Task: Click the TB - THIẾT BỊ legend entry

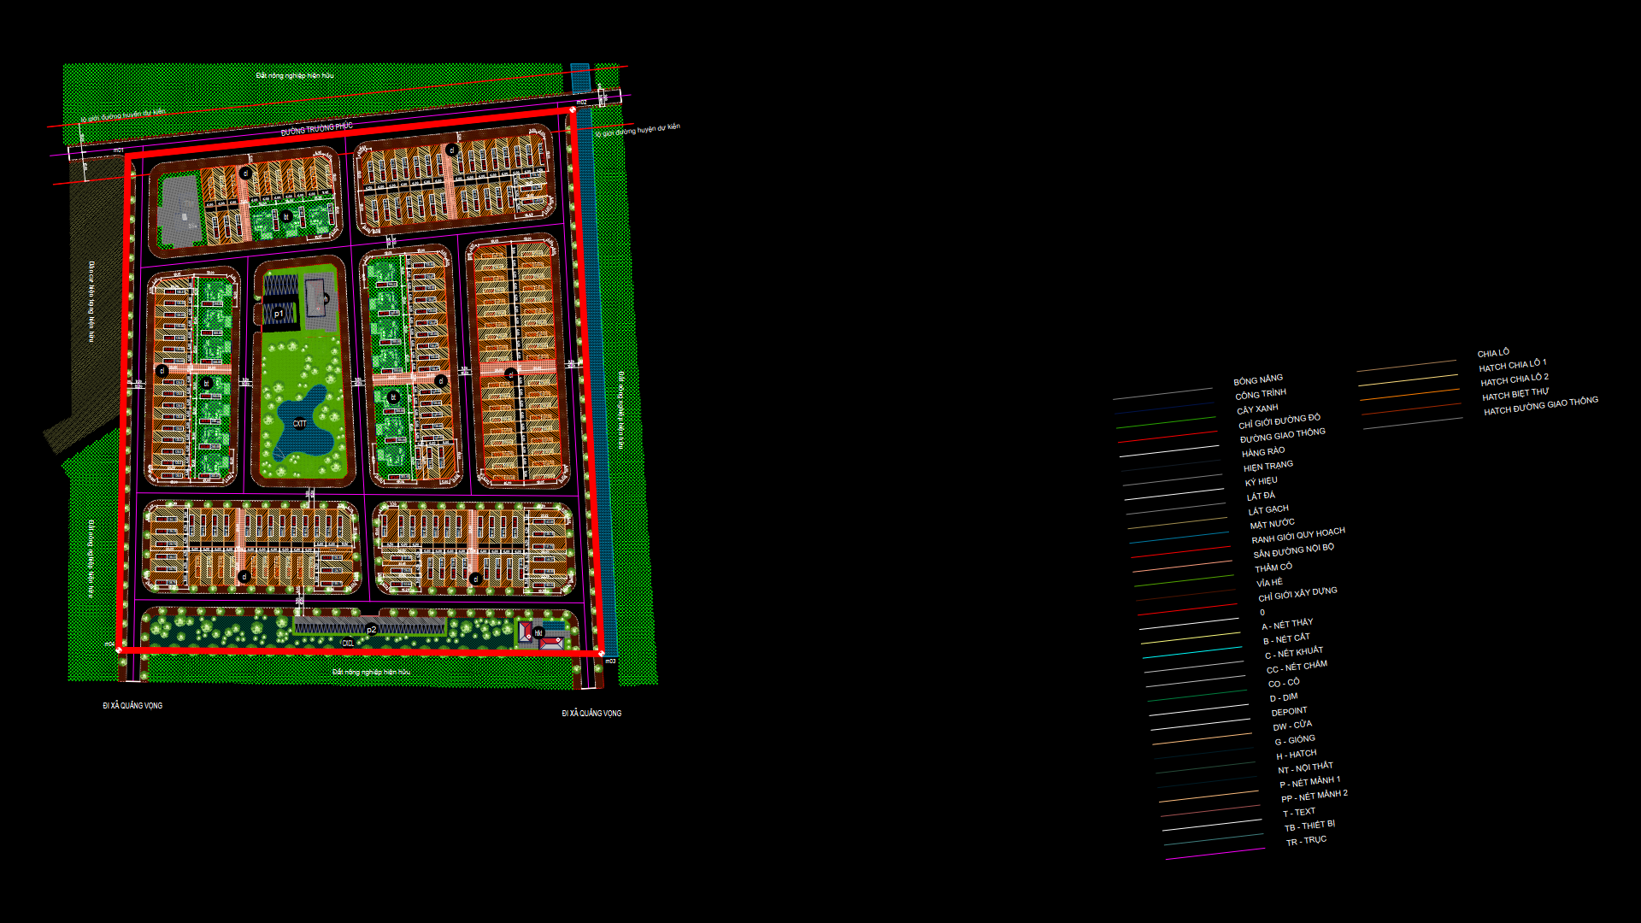Action: [x=1309, y=826]
